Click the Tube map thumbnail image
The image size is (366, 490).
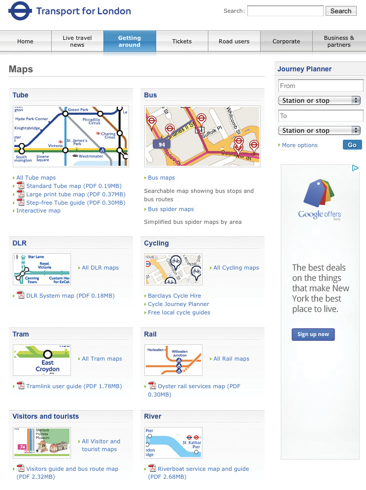coord(71,136)
